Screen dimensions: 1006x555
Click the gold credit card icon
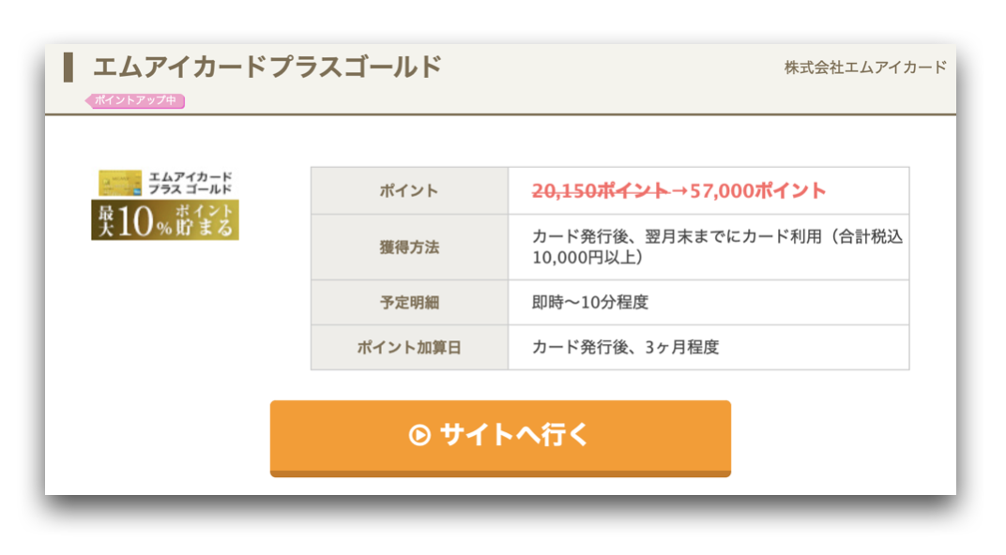[120, 183]
